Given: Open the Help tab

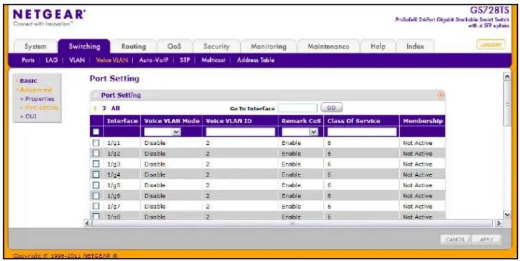Looking at the screenshot, I should pos(378,47).
